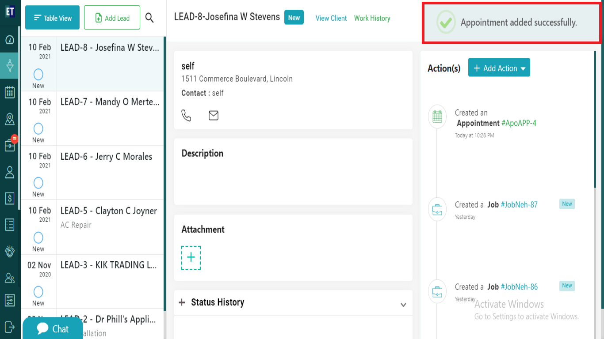Click the Appointment added successfully message

pos(519,23)
